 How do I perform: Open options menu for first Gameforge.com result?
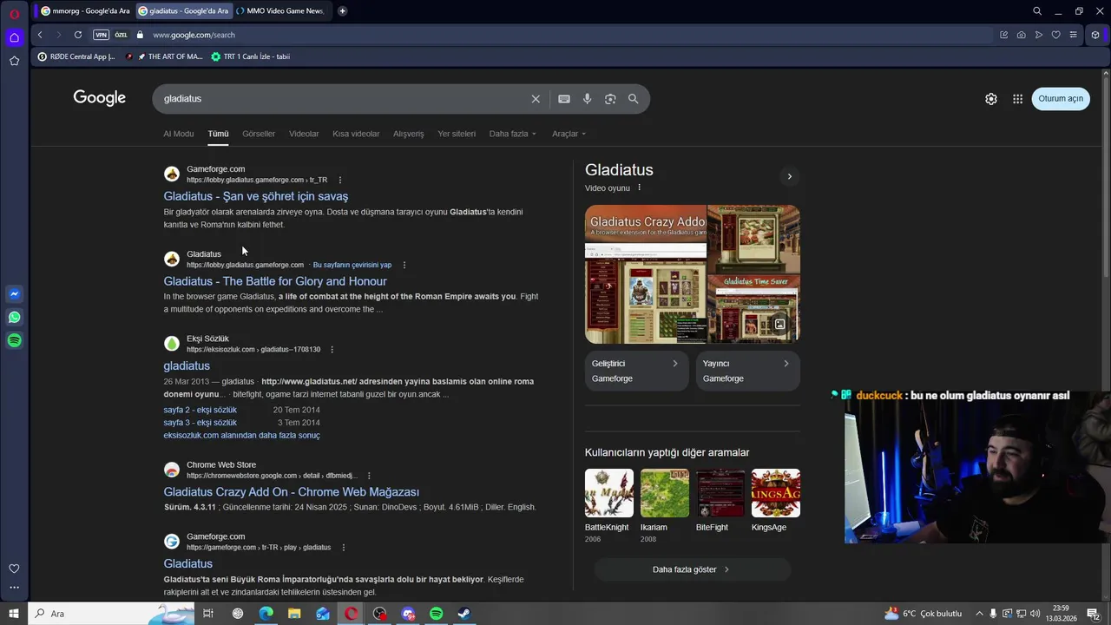click(x=340, y=181)
